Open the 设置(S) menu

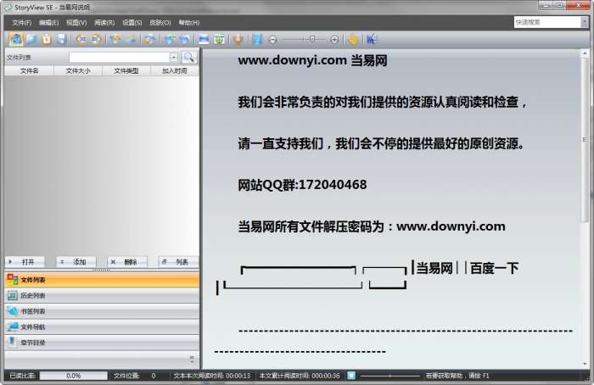coord(132,23)
